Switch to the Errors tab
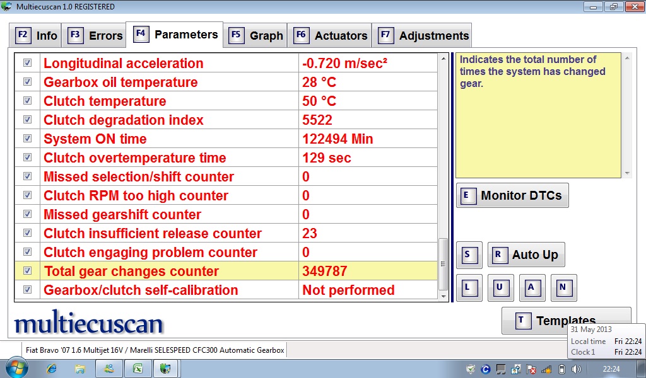Viewport: 646px width, 378px height. pyautogui.click(x=95, y=35)
